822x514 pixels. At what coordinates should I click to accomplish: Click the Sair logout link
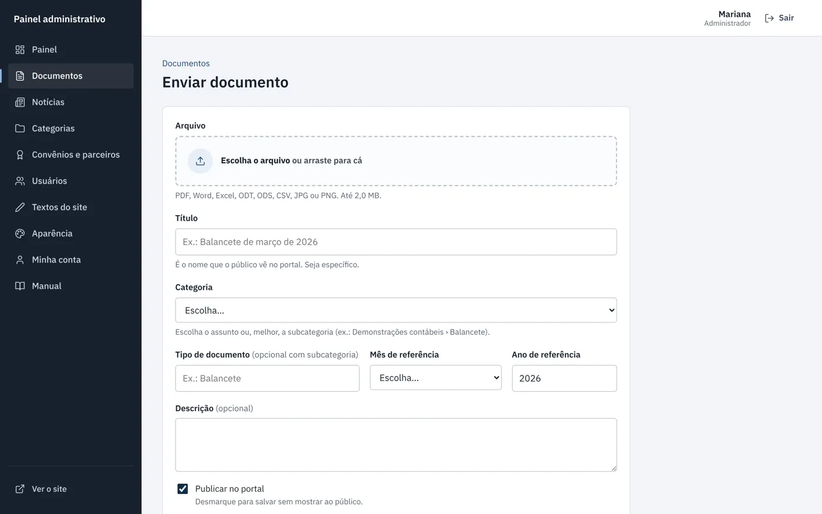[x=779, y=18]
